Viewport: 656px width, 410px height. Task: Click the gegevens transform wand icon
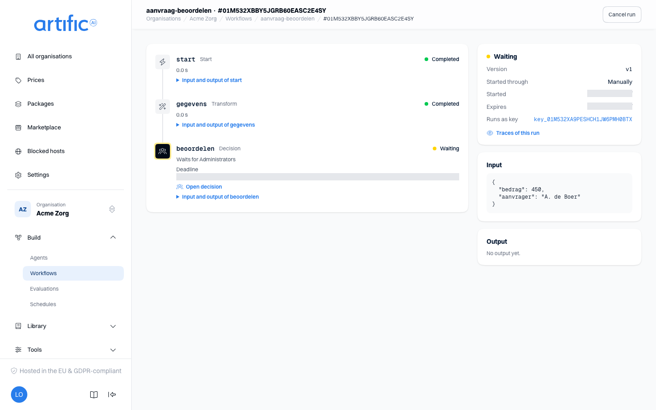[x=163, y=107]
